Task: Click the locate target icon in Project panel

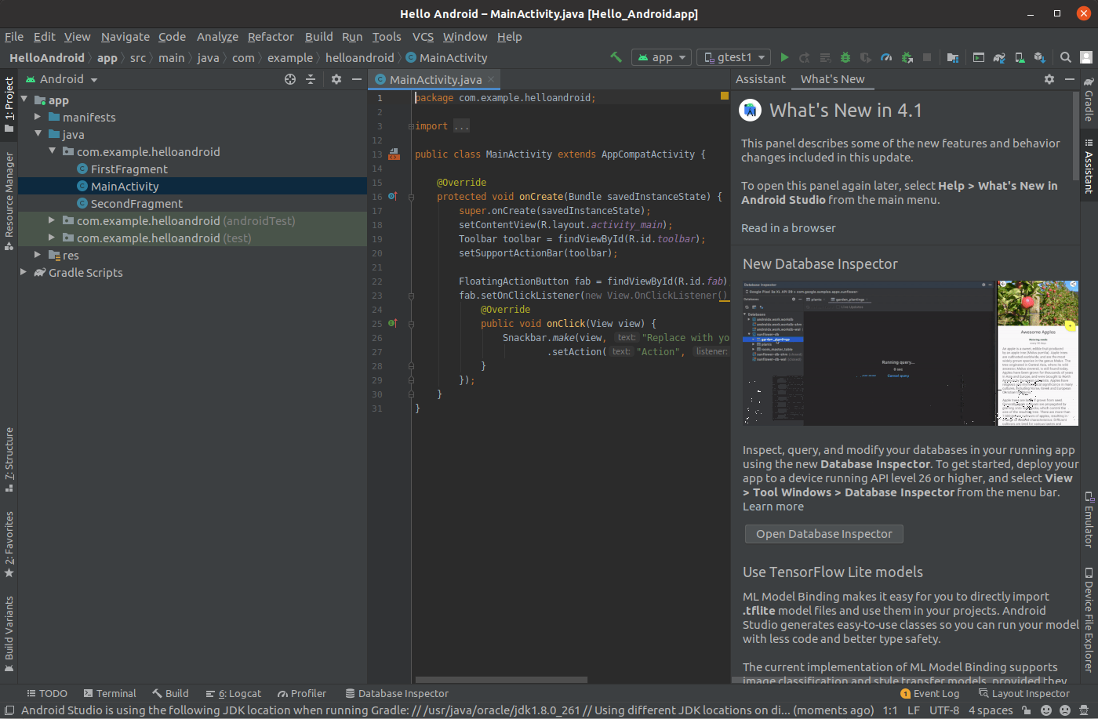Action: (290, 79)
